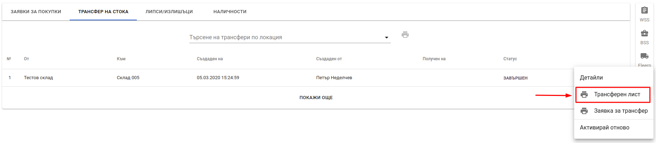Image resolution: width=656 pixels, height=143 pixels.
Task: Click the printer icon next to Заявка за трансфер
Action: click(584, 111)
